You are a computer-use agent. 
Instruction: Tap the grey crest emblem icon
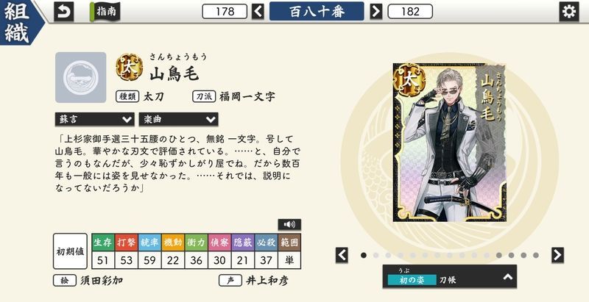[81, 78]
